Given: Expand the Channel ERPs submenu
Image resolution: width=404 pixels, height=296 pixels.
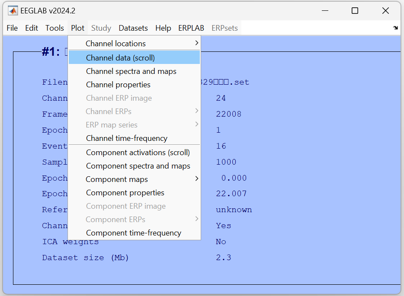Looking at the screenshot, I should 134,111.
